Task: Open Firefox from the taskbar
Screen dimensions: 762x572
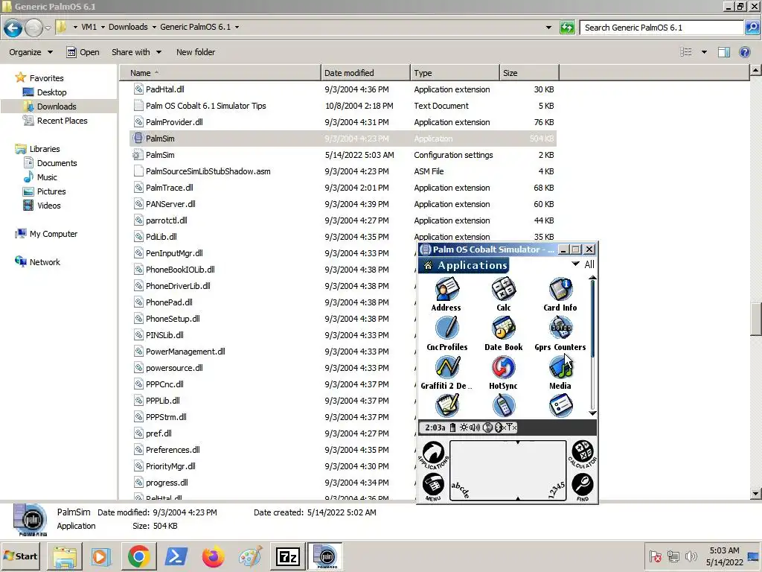Action: (x=214, y=556)
